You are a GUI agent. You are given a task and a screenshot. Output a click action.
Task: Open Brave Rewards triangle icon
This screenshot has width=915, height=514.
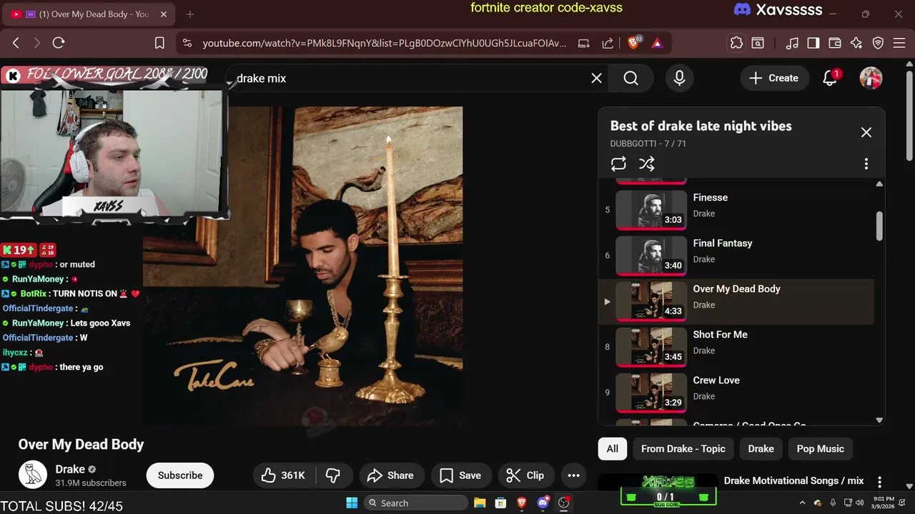(x=657, y=43)
